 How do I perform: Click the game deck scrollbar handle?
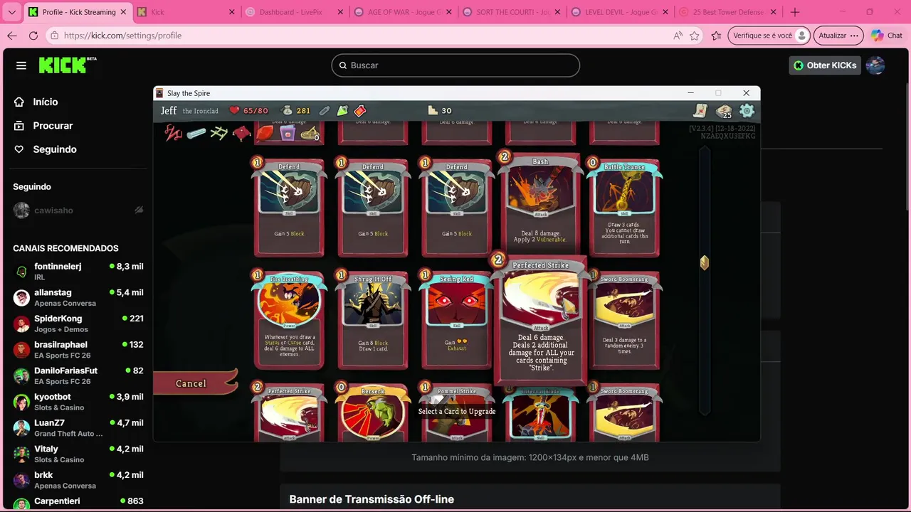pos(705,263)
